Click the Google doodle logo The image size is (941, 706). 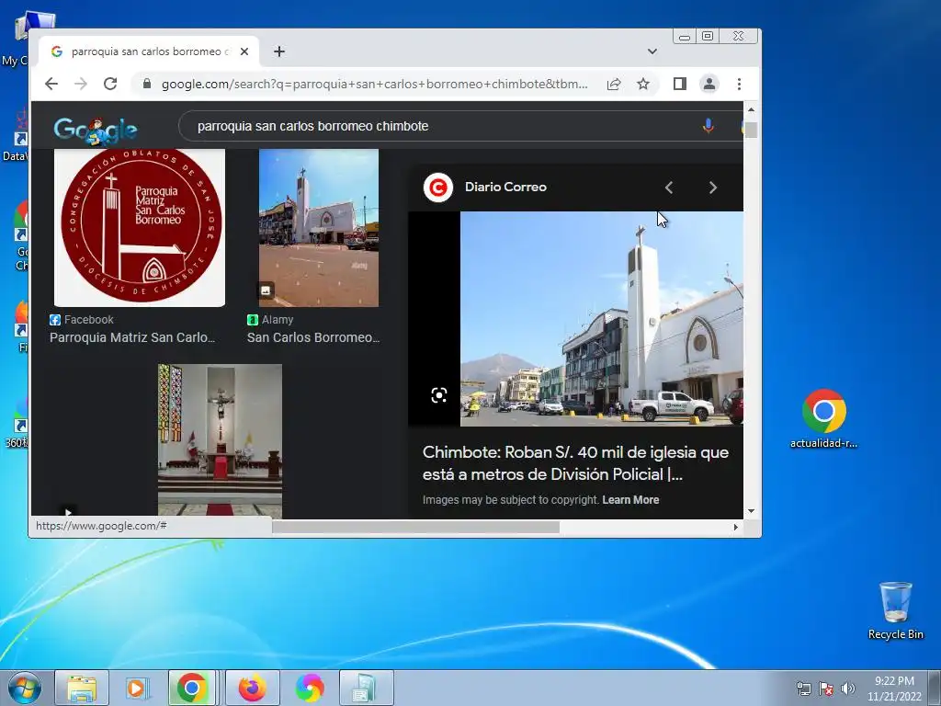(96, 131)
